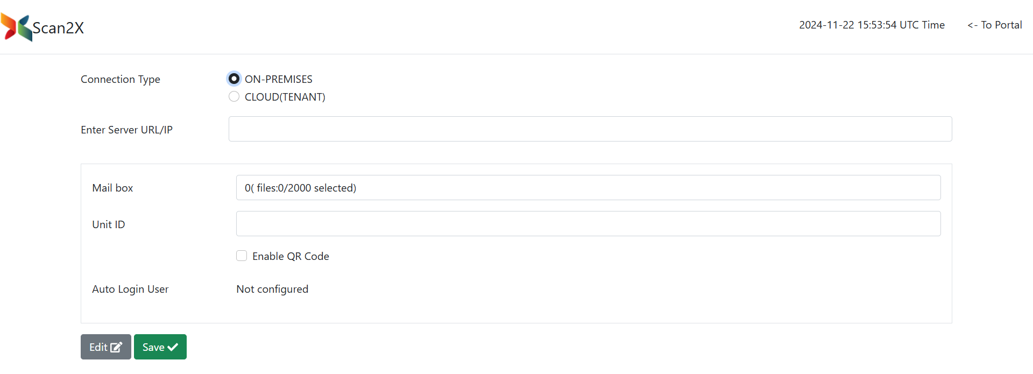Viewport: 1033px width, 374px height.
Task: Click into the Unit ID text box
Action: pyautogui.click(x=588, y=224)
